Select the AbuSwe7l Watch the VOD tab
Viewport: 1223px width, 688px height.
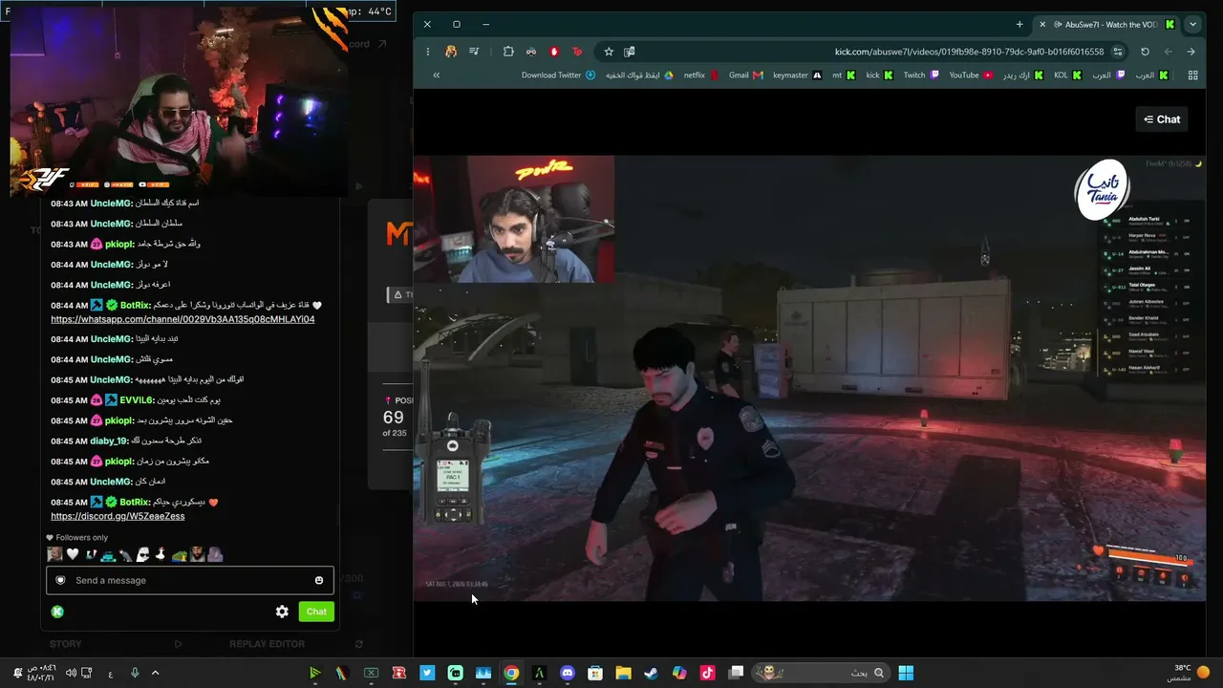tap(1108, 24)
